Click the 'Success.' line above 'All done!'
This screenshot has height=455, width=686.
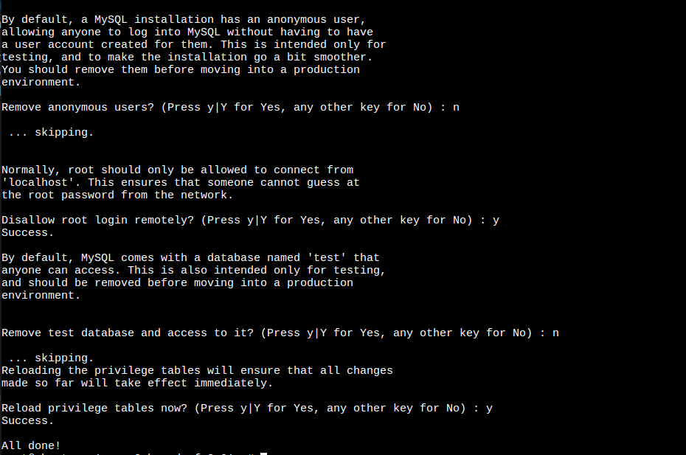pyautogui.click(x=27, y=420)
